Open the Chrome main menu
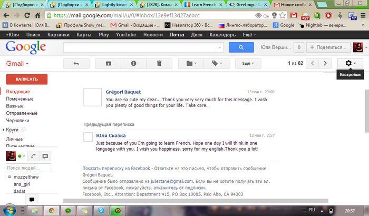Viewport: 369px width, 216px height. (x=363, y=15)
